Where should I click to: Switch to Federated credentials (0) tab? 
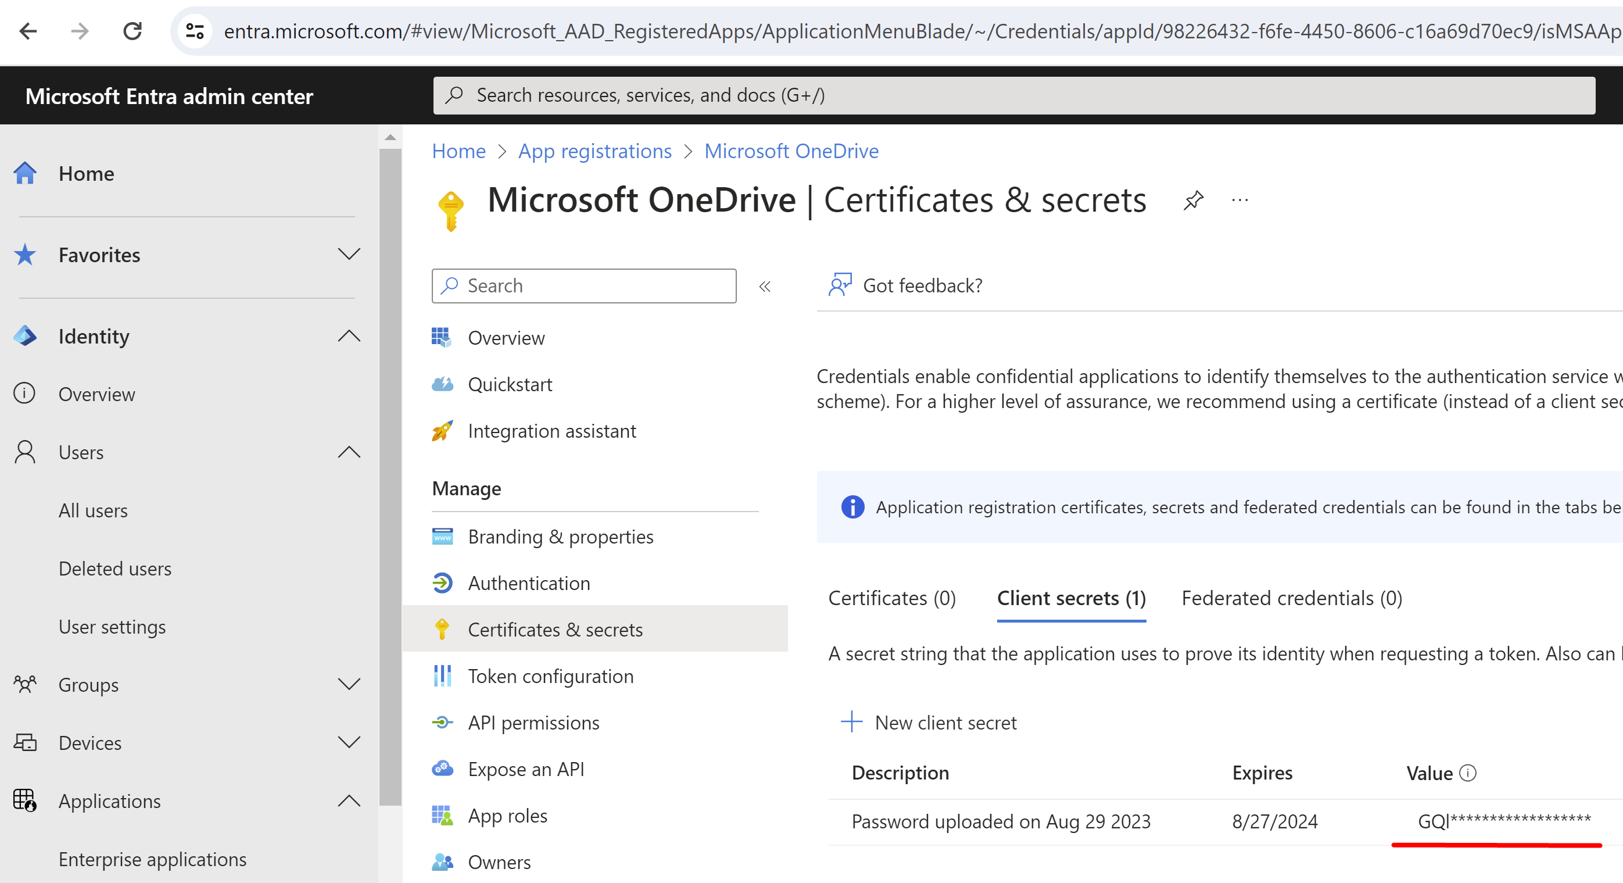click(x=1292, y=598)
